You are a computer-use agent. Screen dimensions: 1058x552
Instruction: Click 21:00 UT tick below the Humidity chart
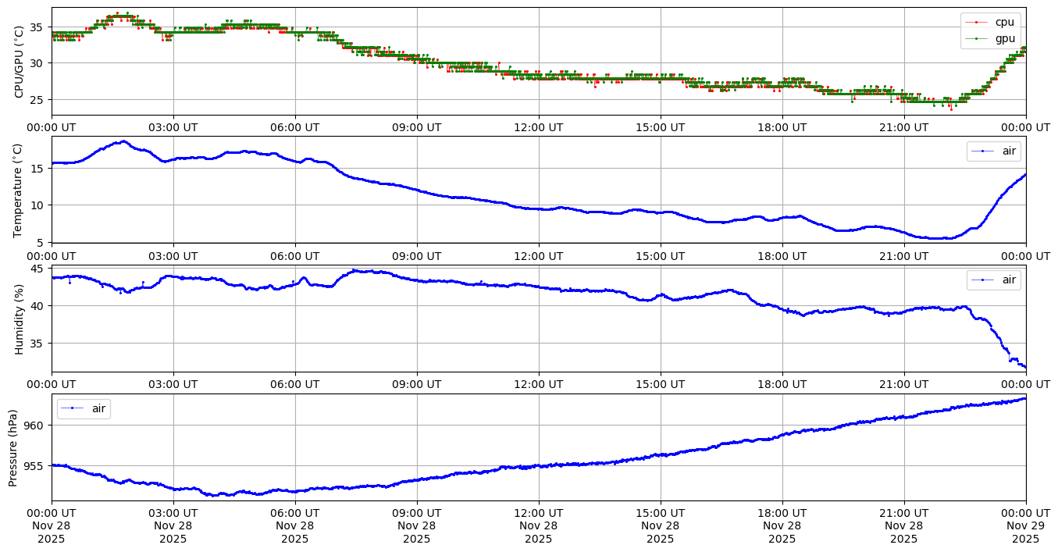pyautogui.click(x=903, y=384)
